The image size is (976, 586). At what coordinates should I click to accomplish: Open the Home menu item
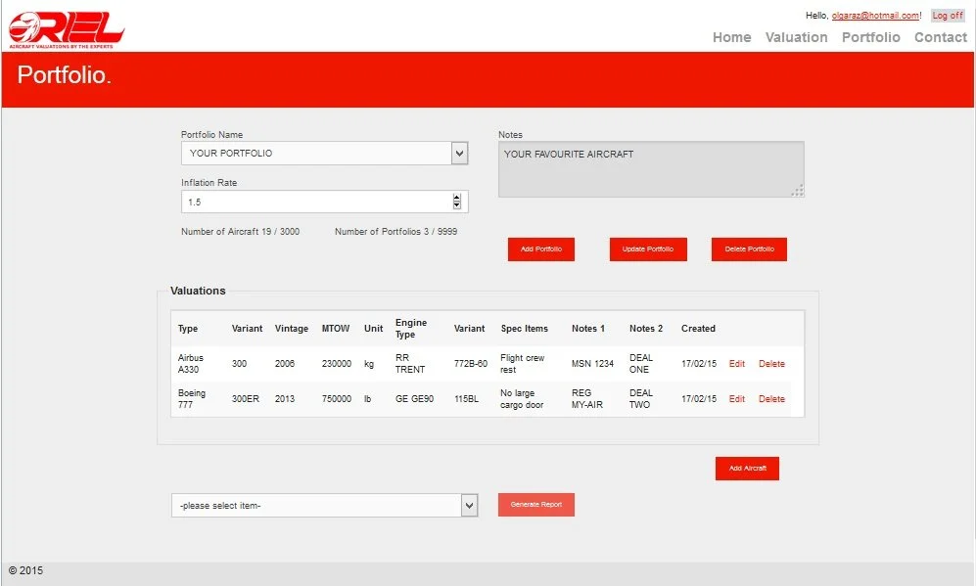(x=732, y=37)
